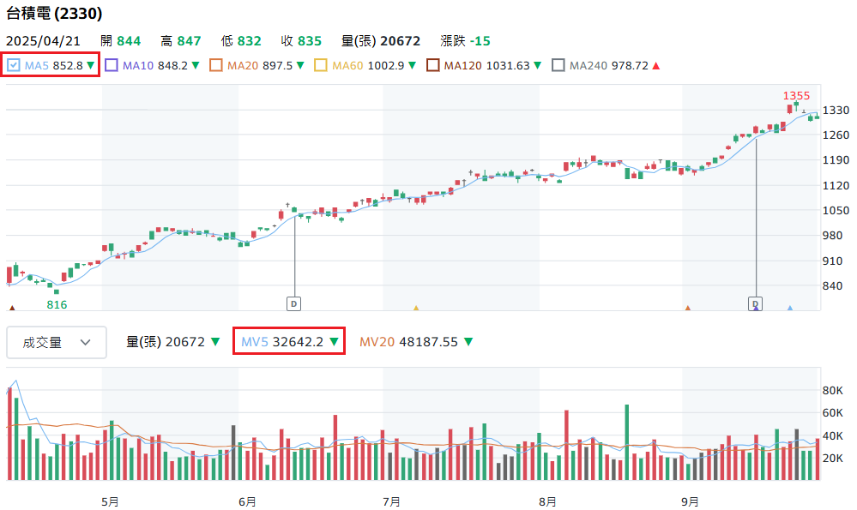
Task: Click 量(張) 20672 next to 漲跌
Action: click(381, 41)
